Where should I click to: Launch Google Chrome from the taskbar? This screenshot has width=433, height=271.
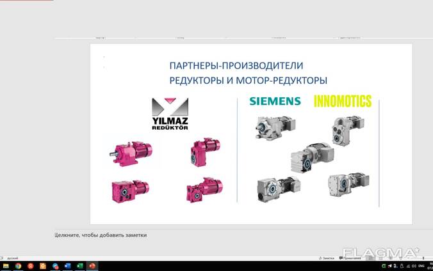tap(18, 266)
